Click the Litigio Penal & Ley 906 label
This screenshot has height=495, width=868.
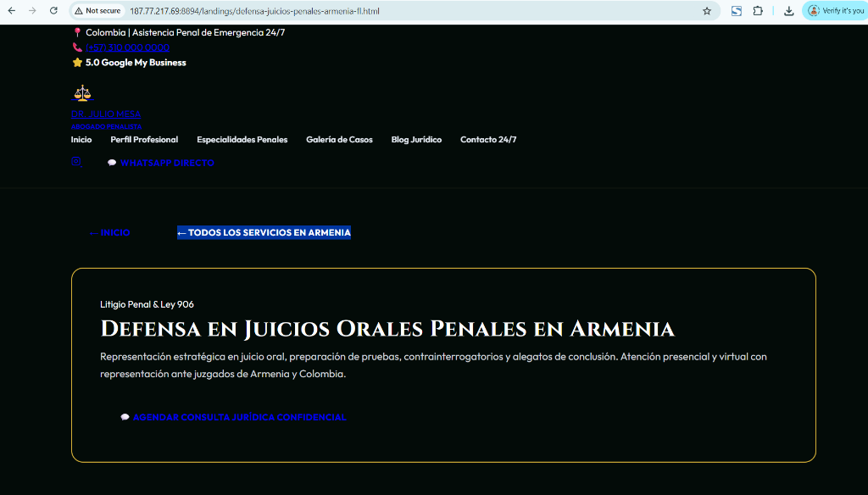(147, 304)
